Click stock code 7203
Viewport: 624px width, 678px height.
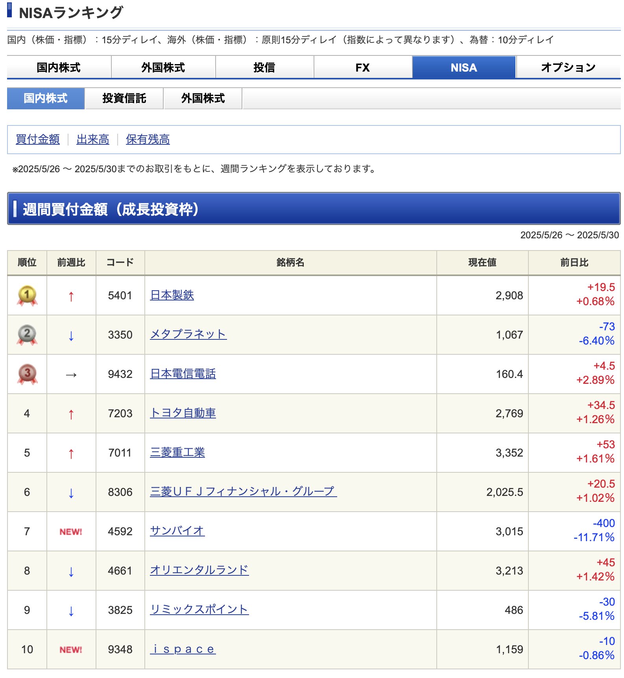point(120,413)
